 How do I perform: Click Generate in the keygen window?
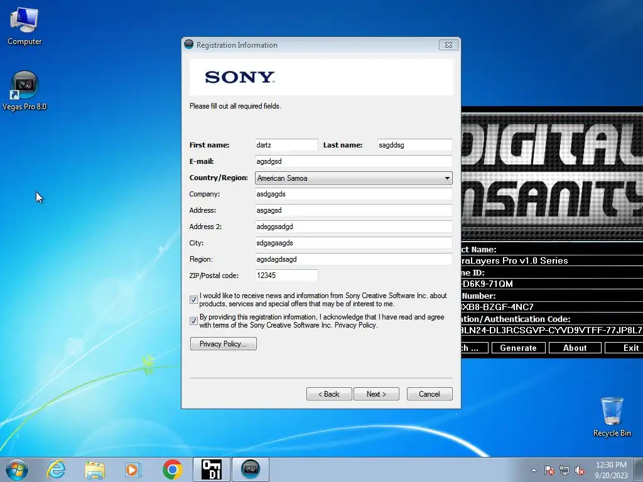coord(518,348)
